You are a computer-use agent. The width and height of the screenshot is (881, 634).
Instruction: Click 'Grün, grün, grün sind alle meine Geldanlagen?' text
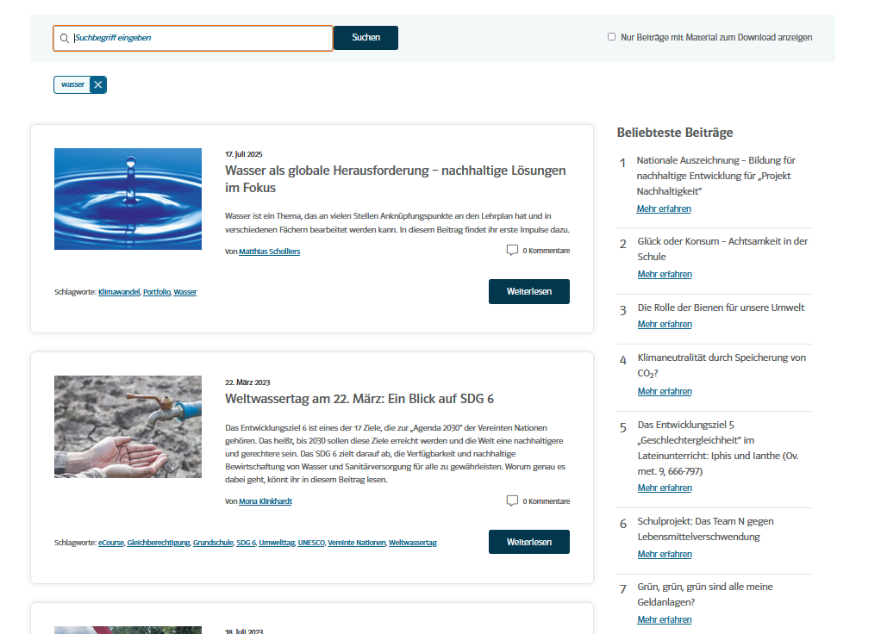click(x=704, y=594)
